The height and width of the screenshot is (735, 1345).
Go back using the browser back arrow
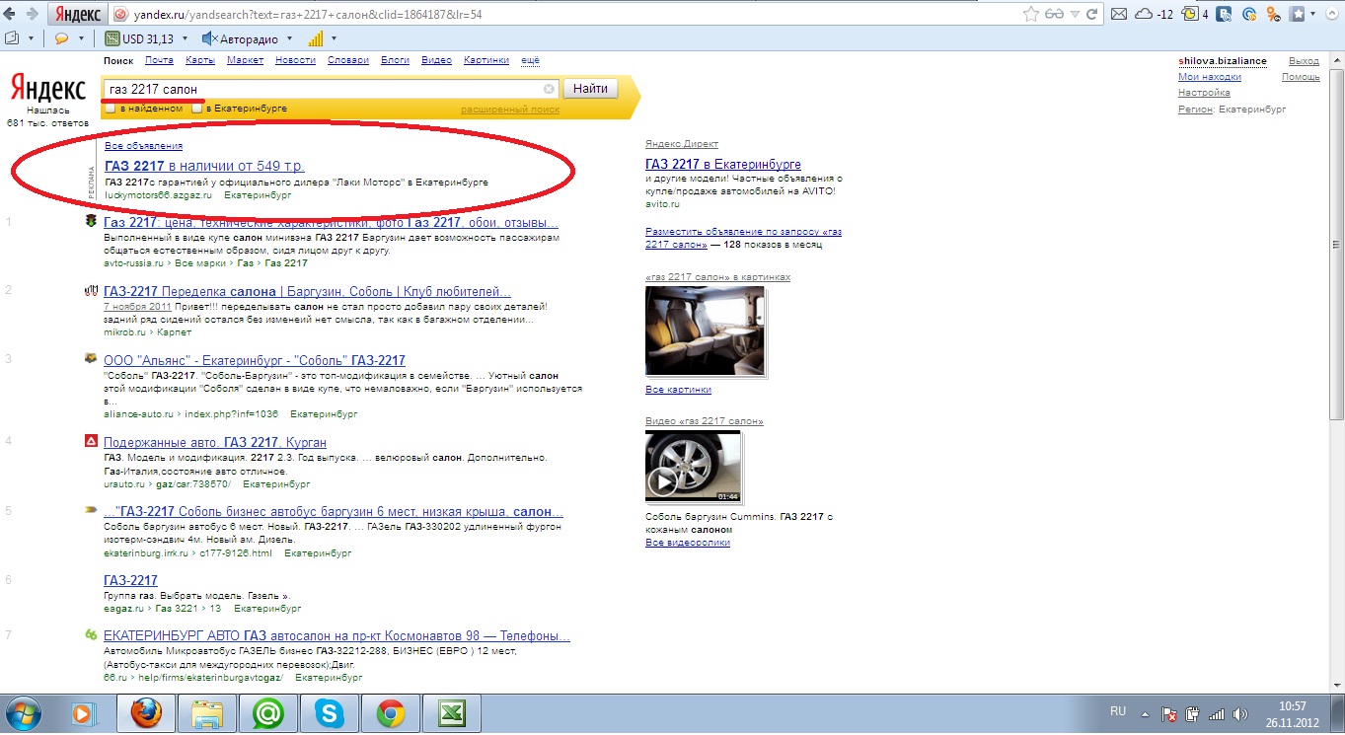tap(11, 15)
